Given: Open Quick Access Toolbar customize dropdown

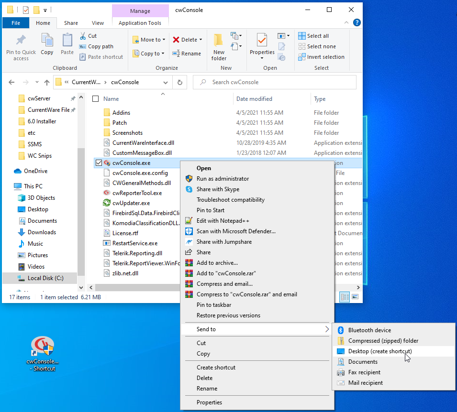Looking at the screenshot, I should click(x=45, y=11).
